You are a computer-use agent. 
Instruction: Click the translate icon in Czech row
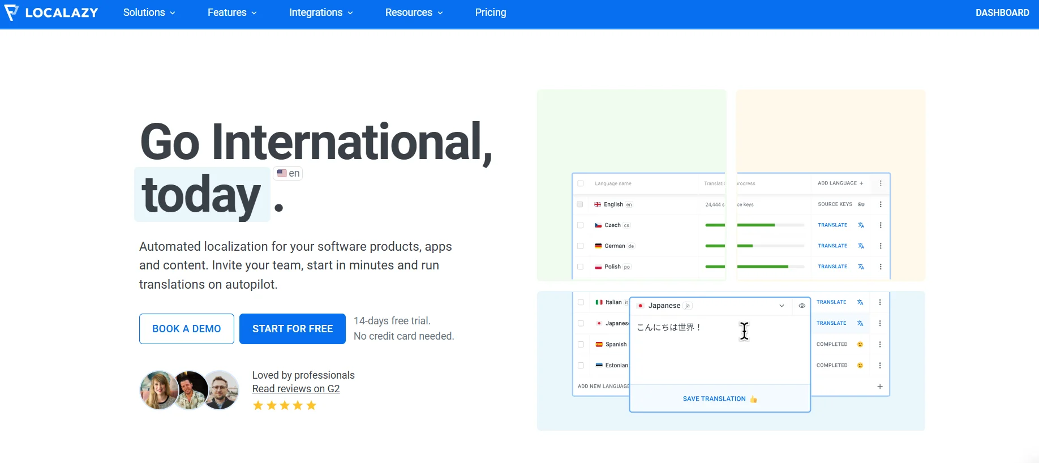861,225
